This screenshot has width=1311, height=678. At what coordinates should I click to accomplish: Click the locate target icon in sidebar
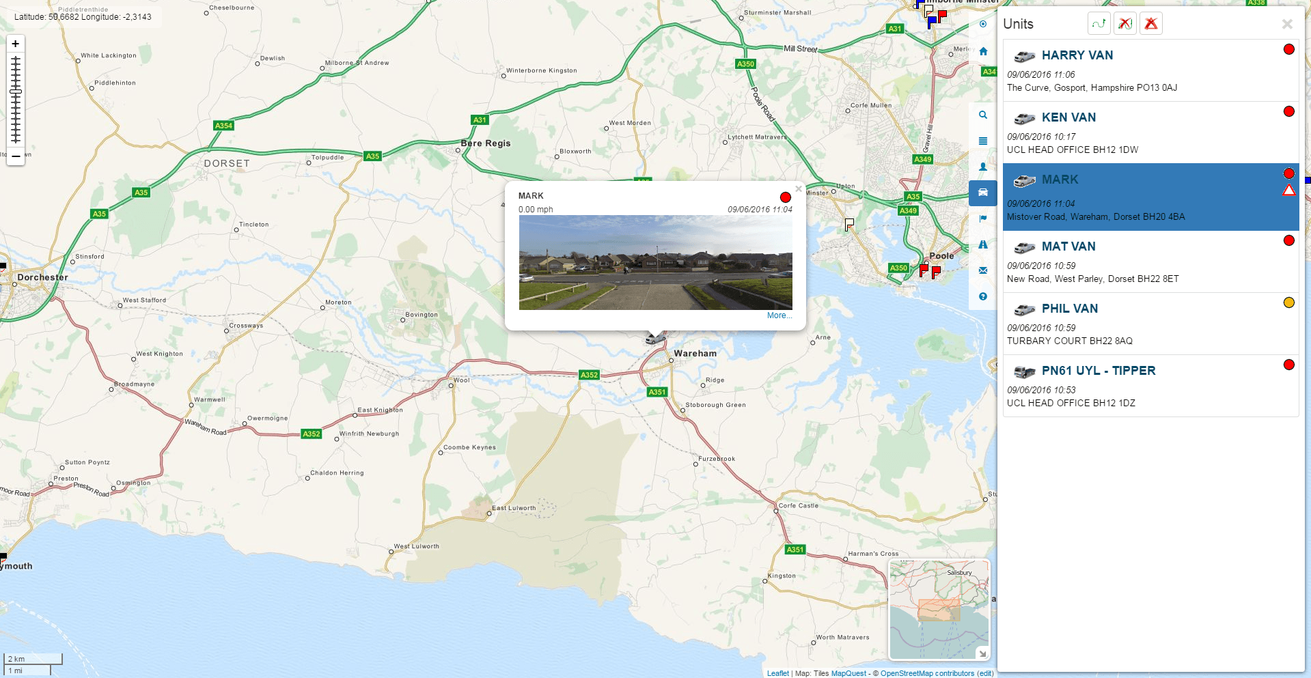point(982,24)
